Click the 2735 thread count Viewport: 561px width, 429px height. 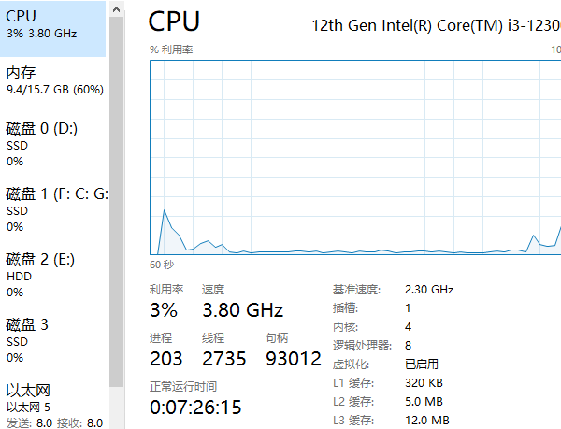tap(224, 359)
